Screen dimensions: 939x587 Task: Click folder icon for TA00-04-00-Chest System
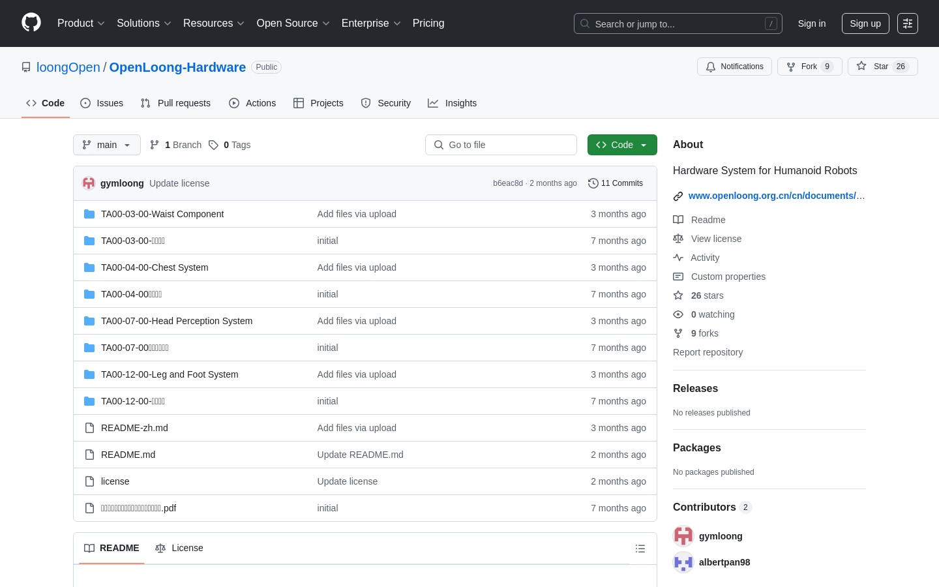click(89, 267)
